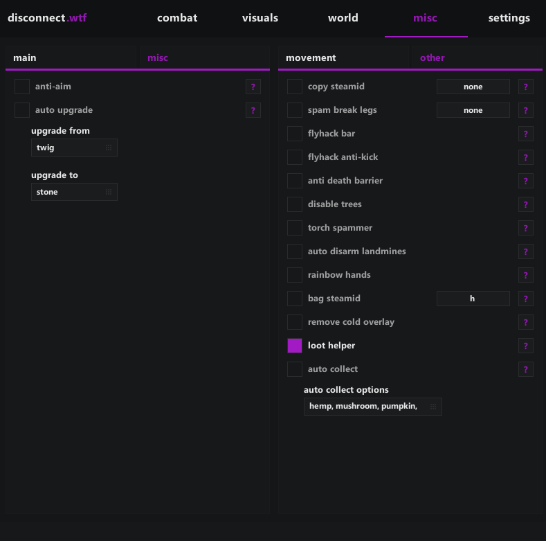Select the movement sub-tab
The height and width of the screenshot is (541, 546).
[x=311, y=57]
